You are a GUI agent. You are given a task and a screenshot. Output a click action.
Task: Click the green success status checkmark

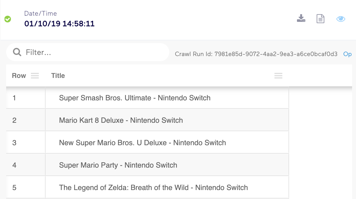point(8,19)
